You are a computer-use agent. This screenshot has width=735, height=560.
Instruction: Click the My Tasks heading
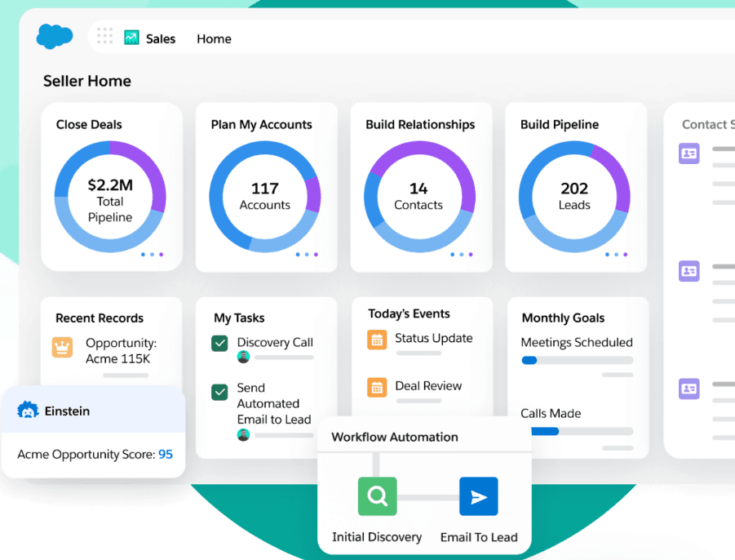pyautogui.click(x=239, y=318)
